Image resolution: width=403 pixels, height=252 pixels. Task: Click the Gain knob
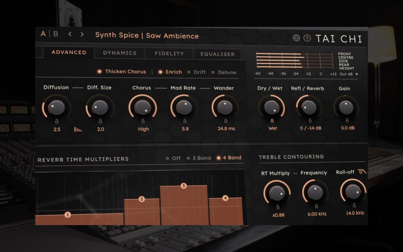[346, 107]
